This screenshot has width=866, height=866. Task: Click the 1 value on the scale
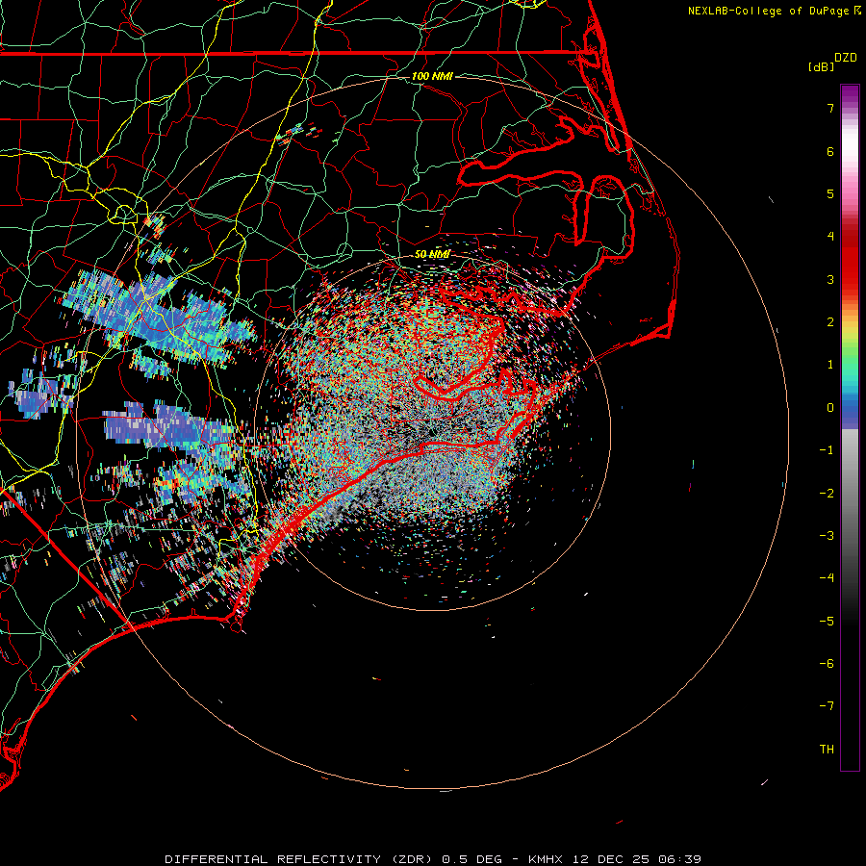[x=830, y=365]
